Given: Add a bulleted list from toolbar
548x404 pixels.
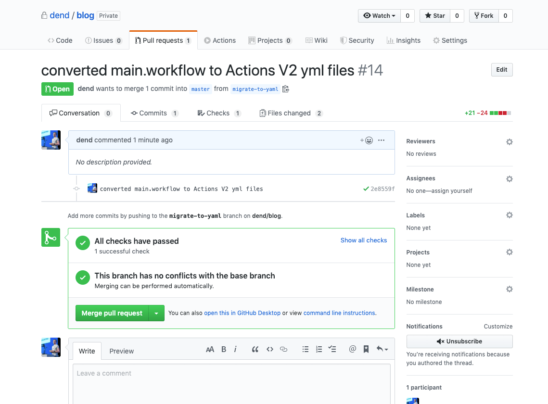Looking at the screenshot, I should (x=306, y=349).
